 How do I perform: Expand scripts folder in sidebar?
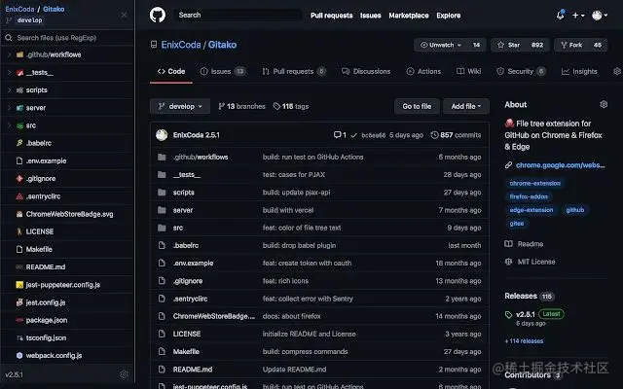point(9,90)
